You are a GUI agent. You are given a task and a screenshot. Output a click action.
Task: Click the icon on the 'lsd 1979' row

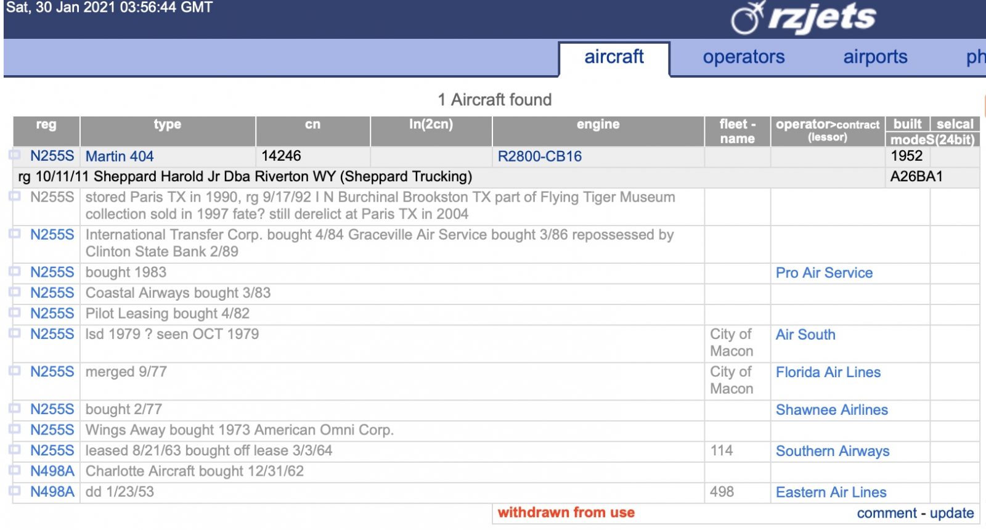(x=15, y=333)
